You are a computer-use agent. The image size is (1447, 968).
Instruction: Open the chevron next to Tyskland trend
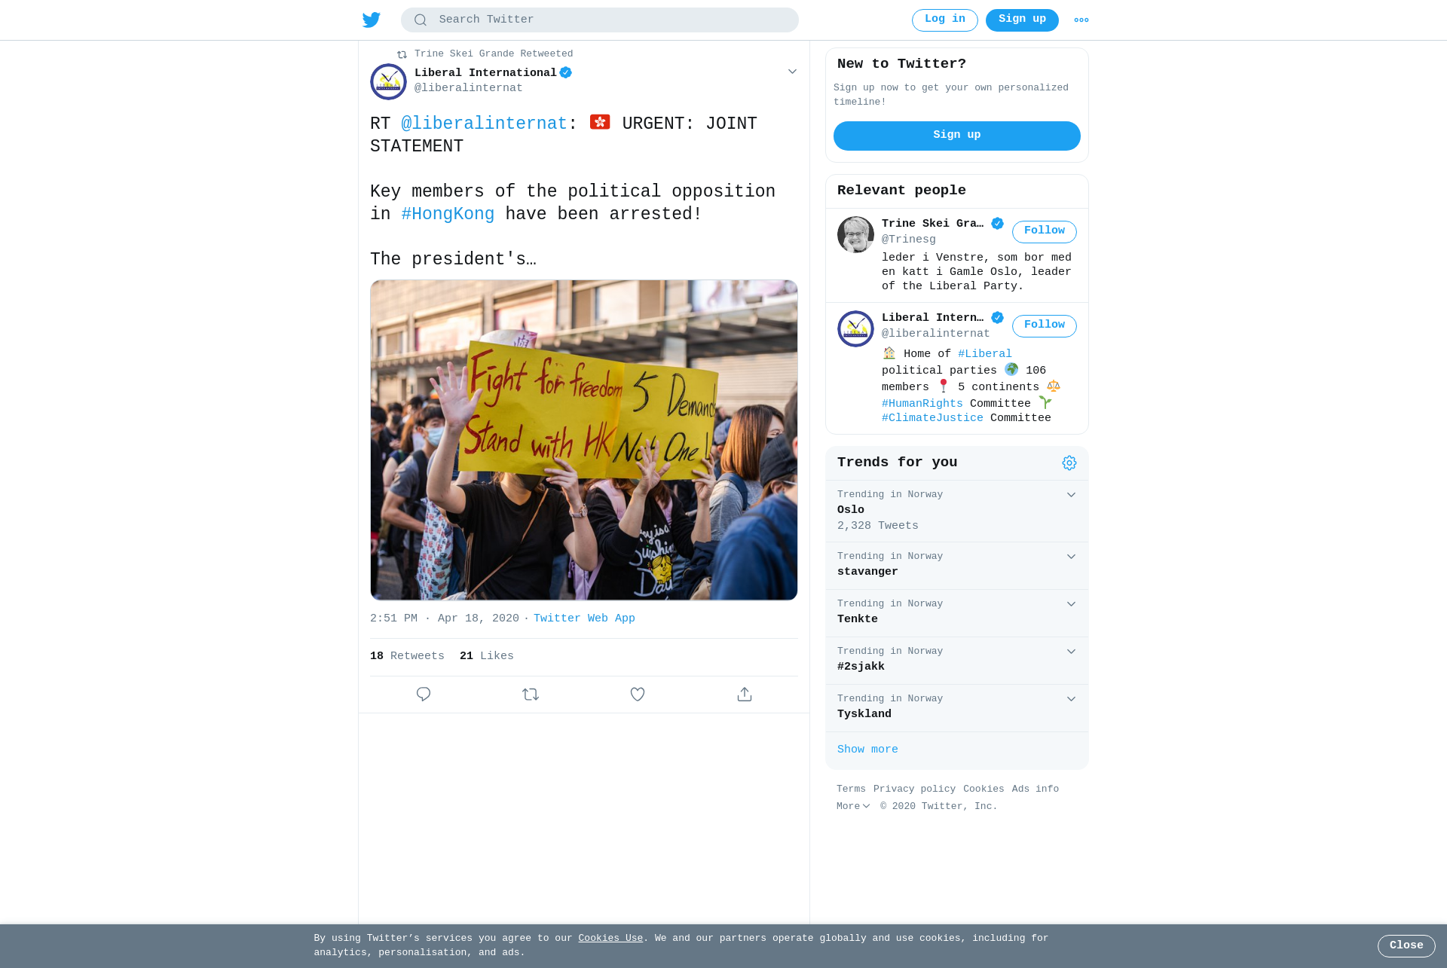(1071, 699)
